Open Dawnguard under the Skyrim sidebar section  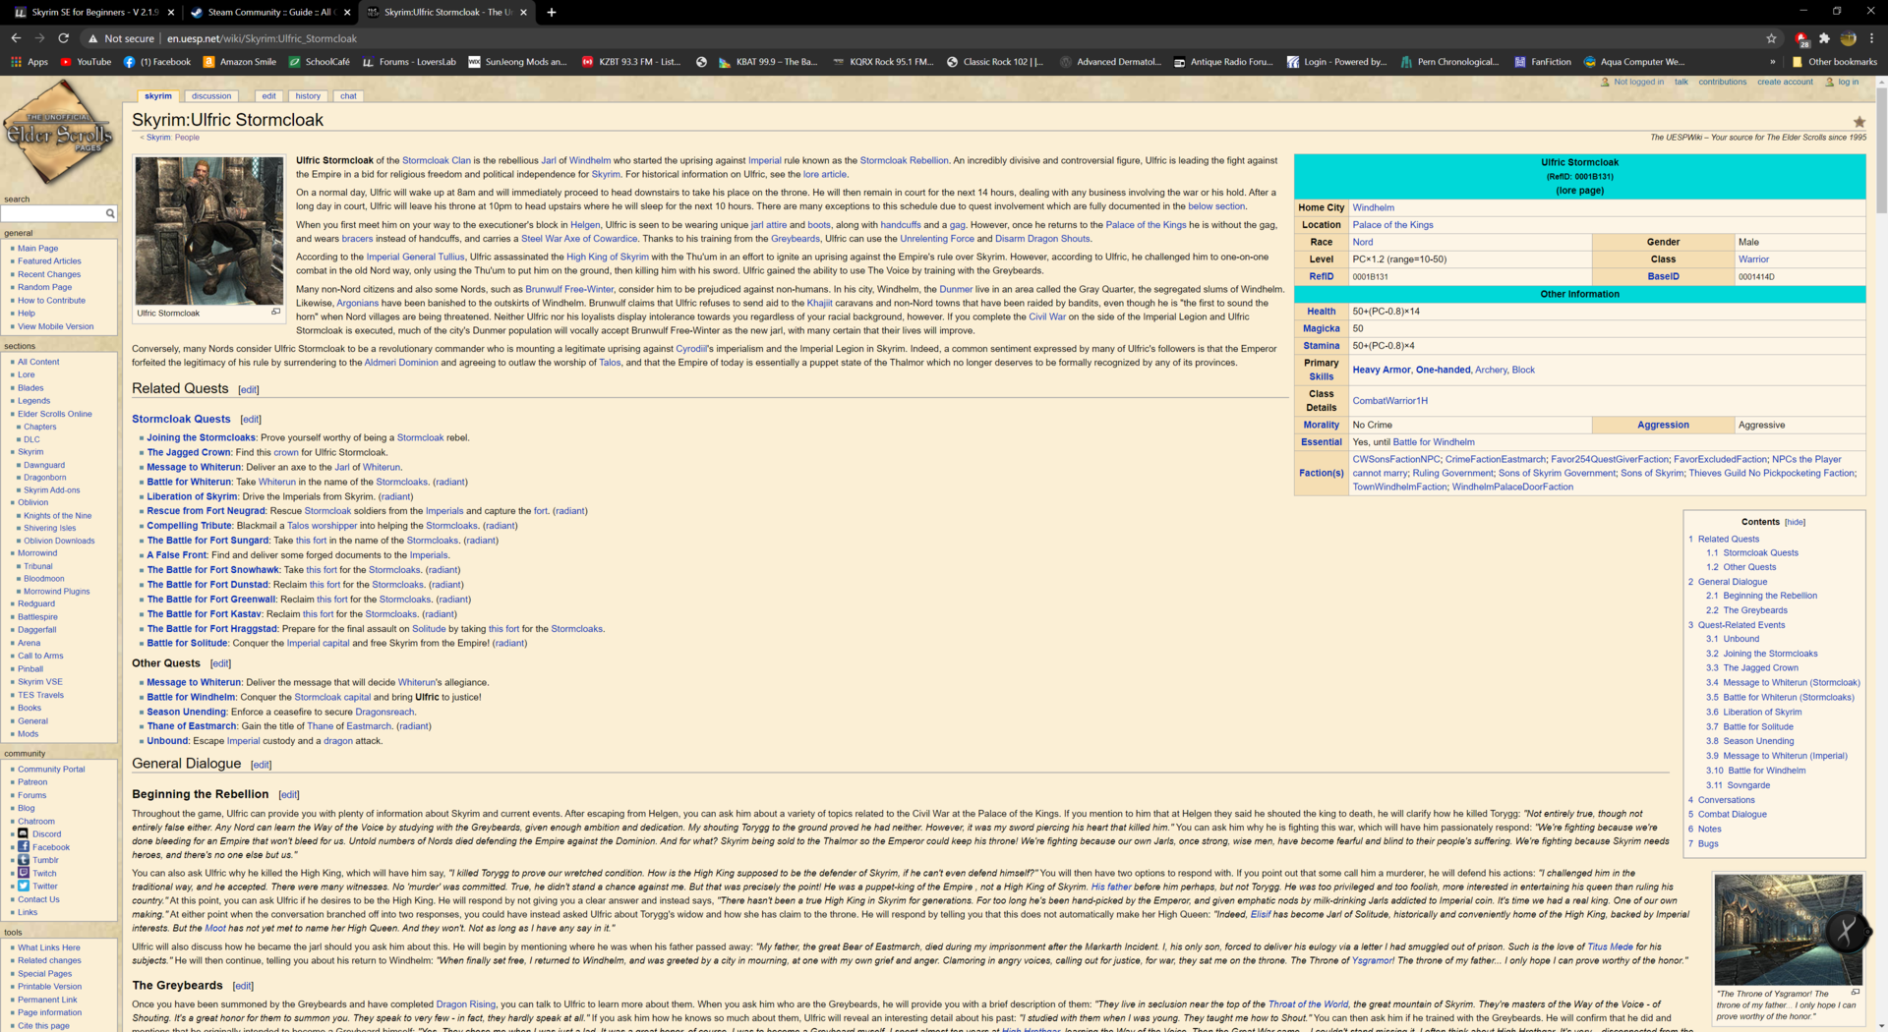point(44,465)
